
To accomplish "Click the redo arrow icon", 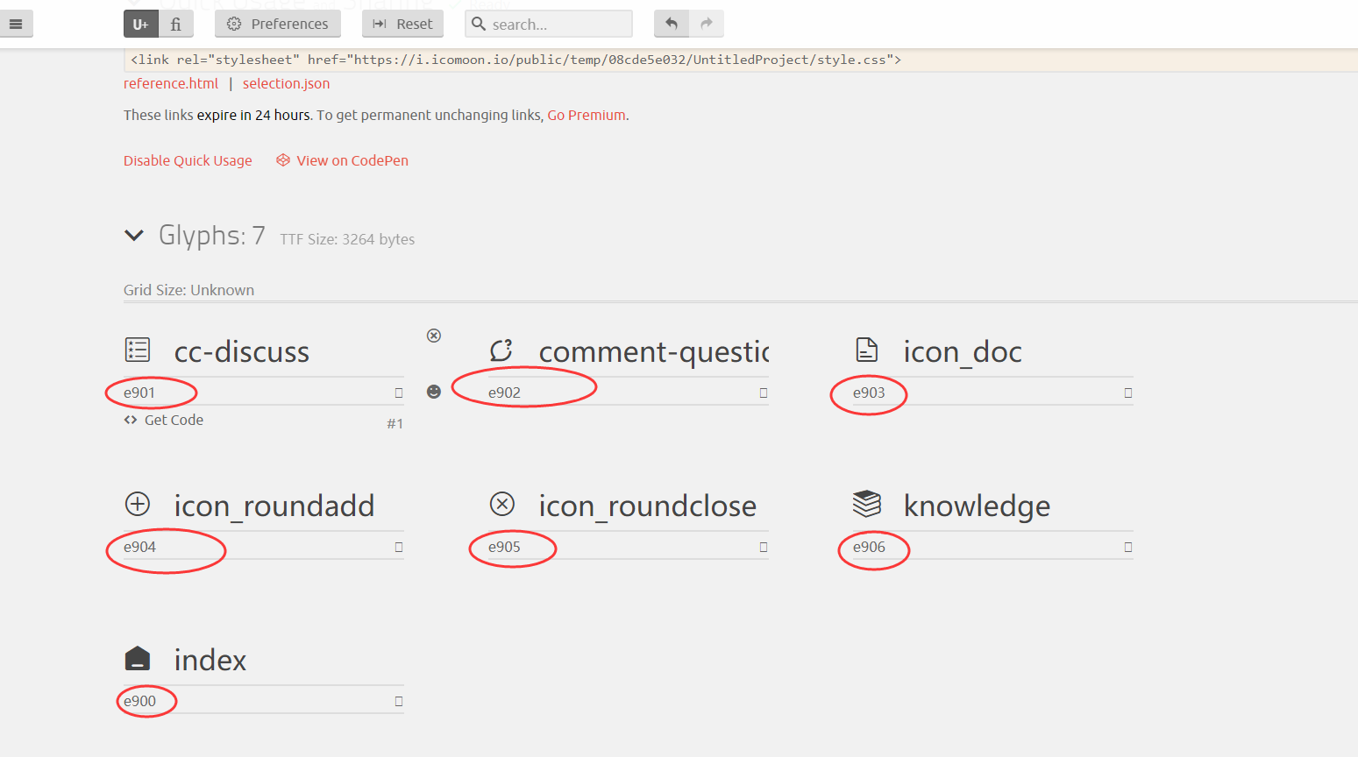I will click(x=706, y=24).
